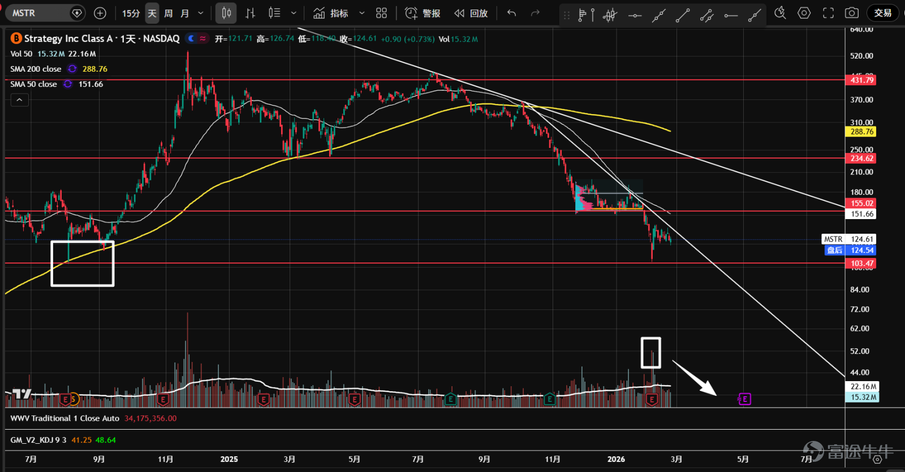Start bar replay with 回放
The width and height of the screenshot is (905, 472).
coord(471,13)
